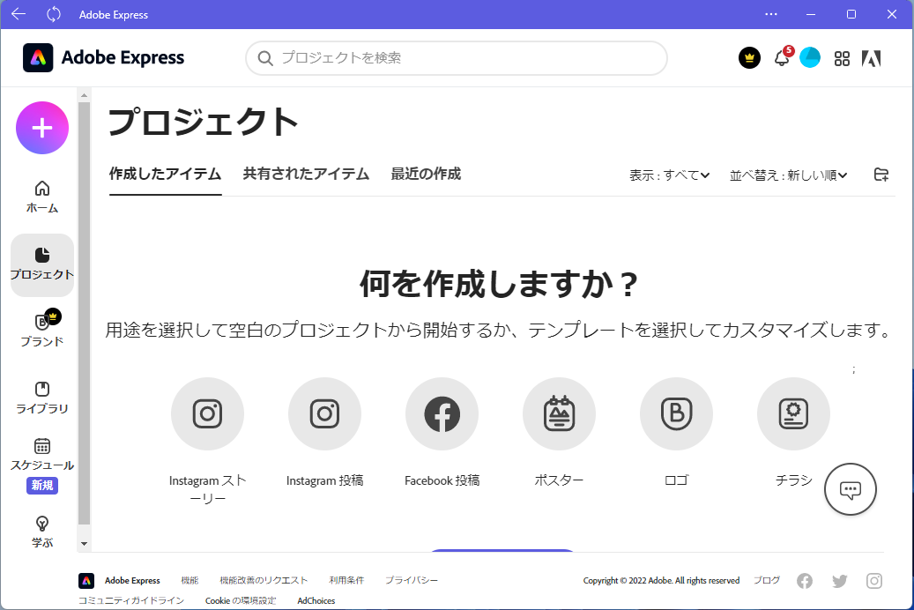Switch to the 最近の作成 tab

[426, 174]
